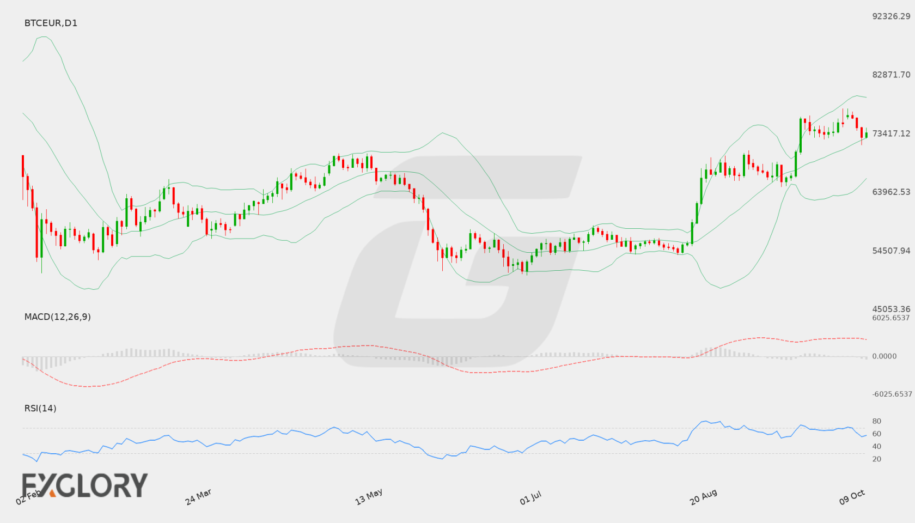Click the 02 Feb date label
The image size is (915, 523).
pyautogui.click(x=28, y=497)
